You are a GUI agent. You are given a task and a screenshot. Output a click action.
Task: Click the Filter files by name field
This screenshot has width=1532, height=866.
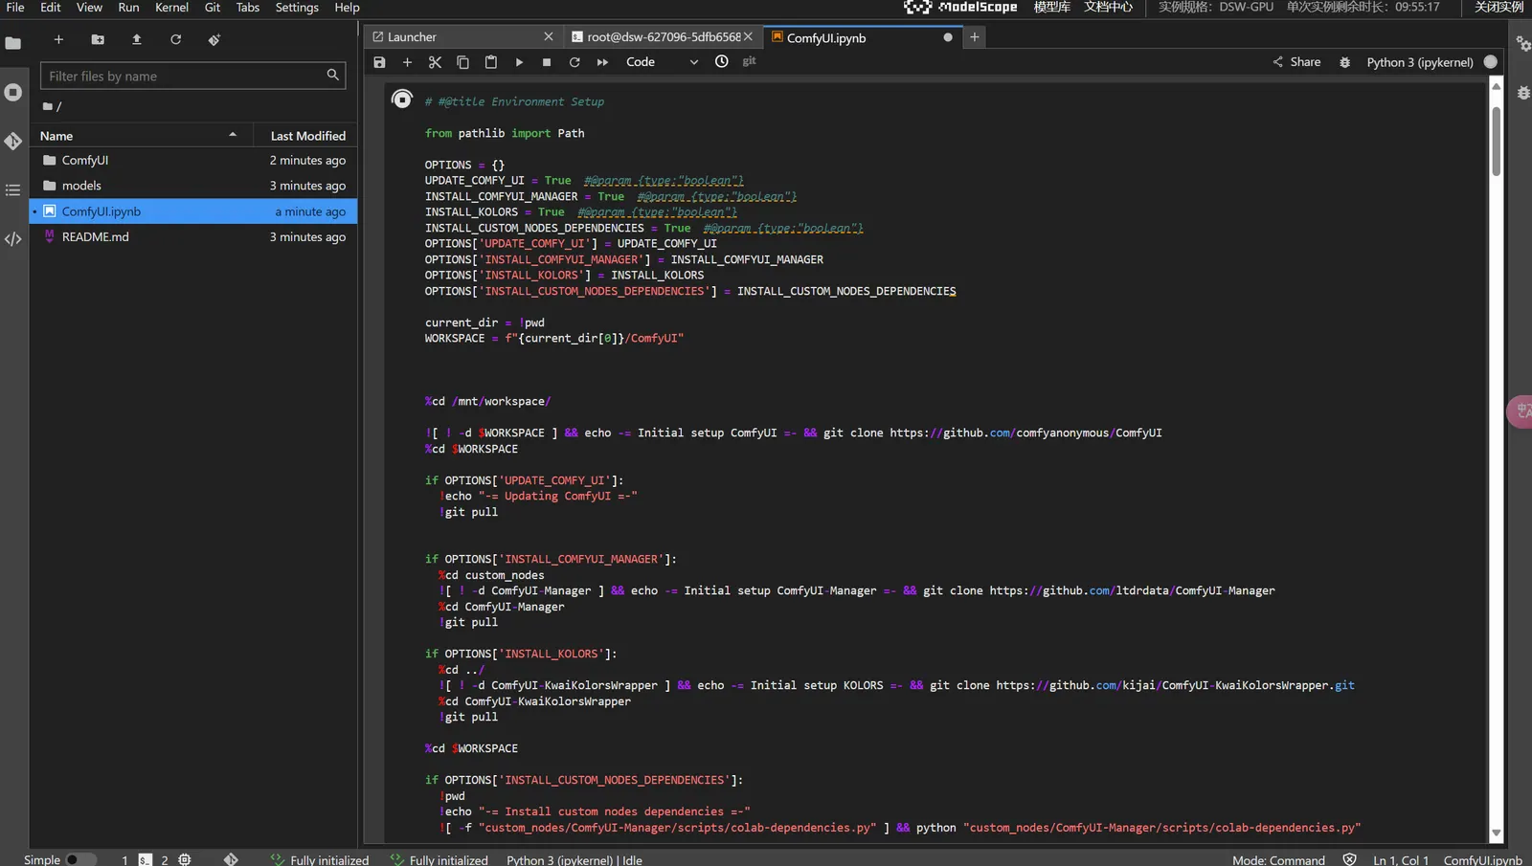pyautogui.click(x=184, y=76)
